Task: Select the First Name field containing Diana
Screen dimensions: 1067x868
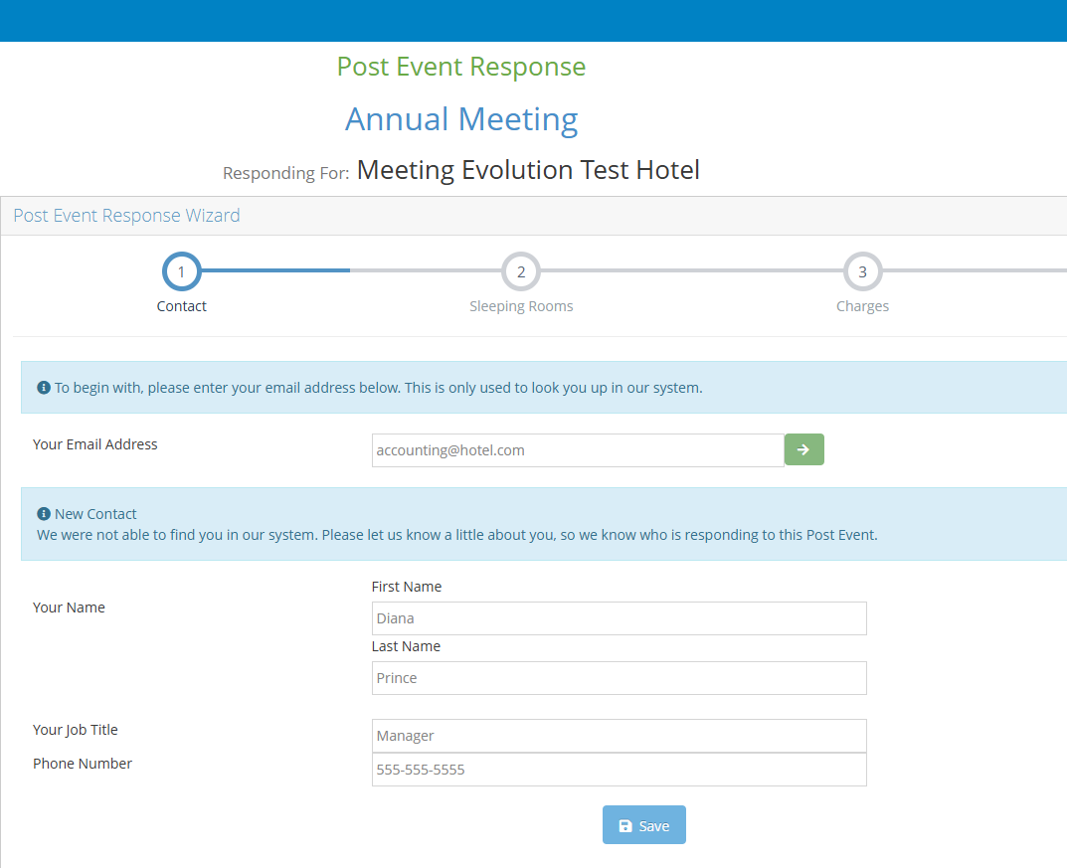Action: tap(619, 617)
